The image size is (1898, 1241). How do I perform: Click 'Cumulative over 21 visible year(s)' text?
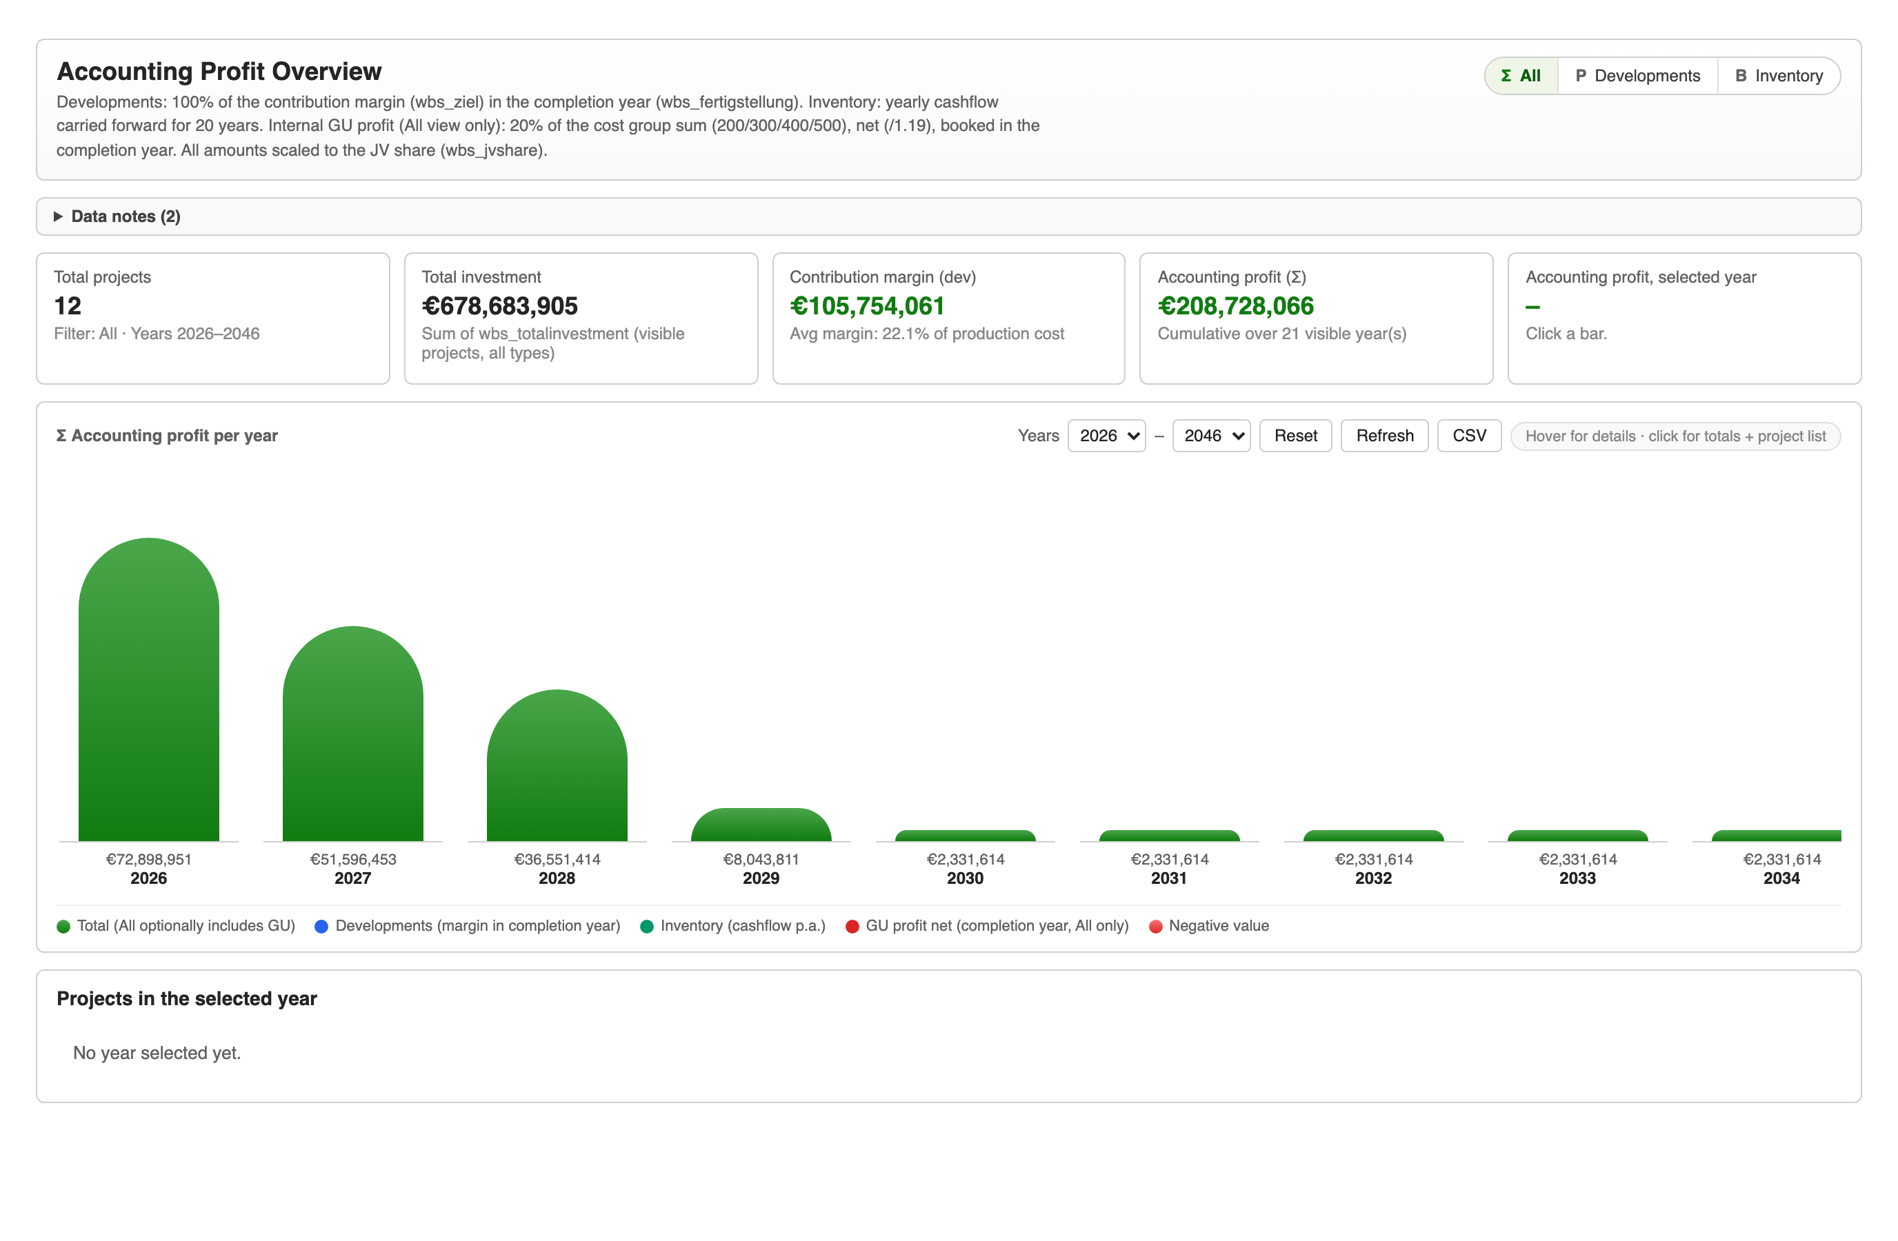coord(1281,334)
